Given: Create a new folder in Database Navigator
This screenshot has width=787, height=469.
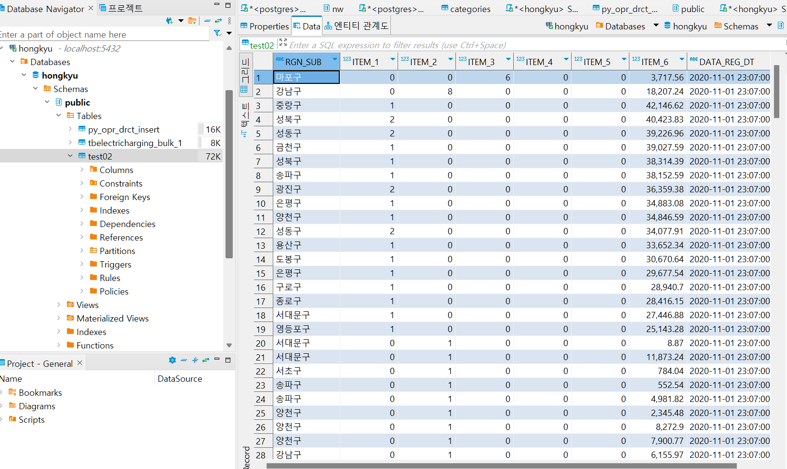Looking at the screenshot, I should tap(192, 21).
